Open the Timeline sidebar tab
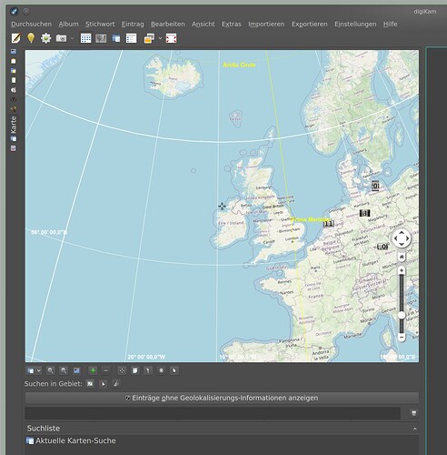 [14, 90]
